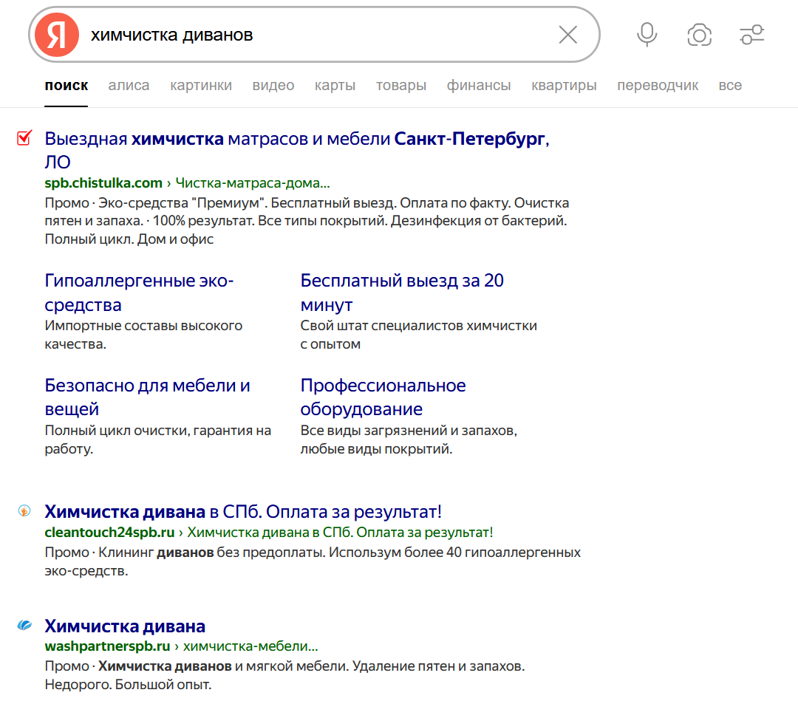Screen dimensions: 798x701
Task: Select the 'алиса' tab
Action: tap(129, 85)
